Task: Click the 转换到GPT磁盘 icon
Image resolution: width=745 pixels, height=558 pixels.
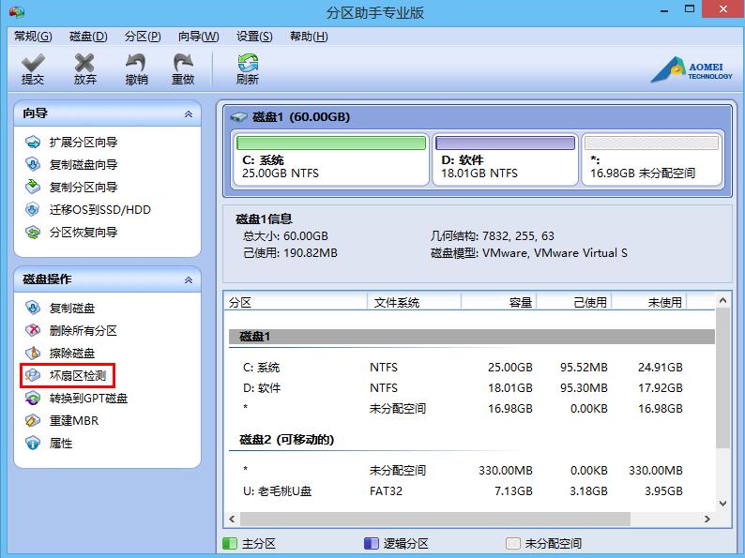Action: click(33, 398)
